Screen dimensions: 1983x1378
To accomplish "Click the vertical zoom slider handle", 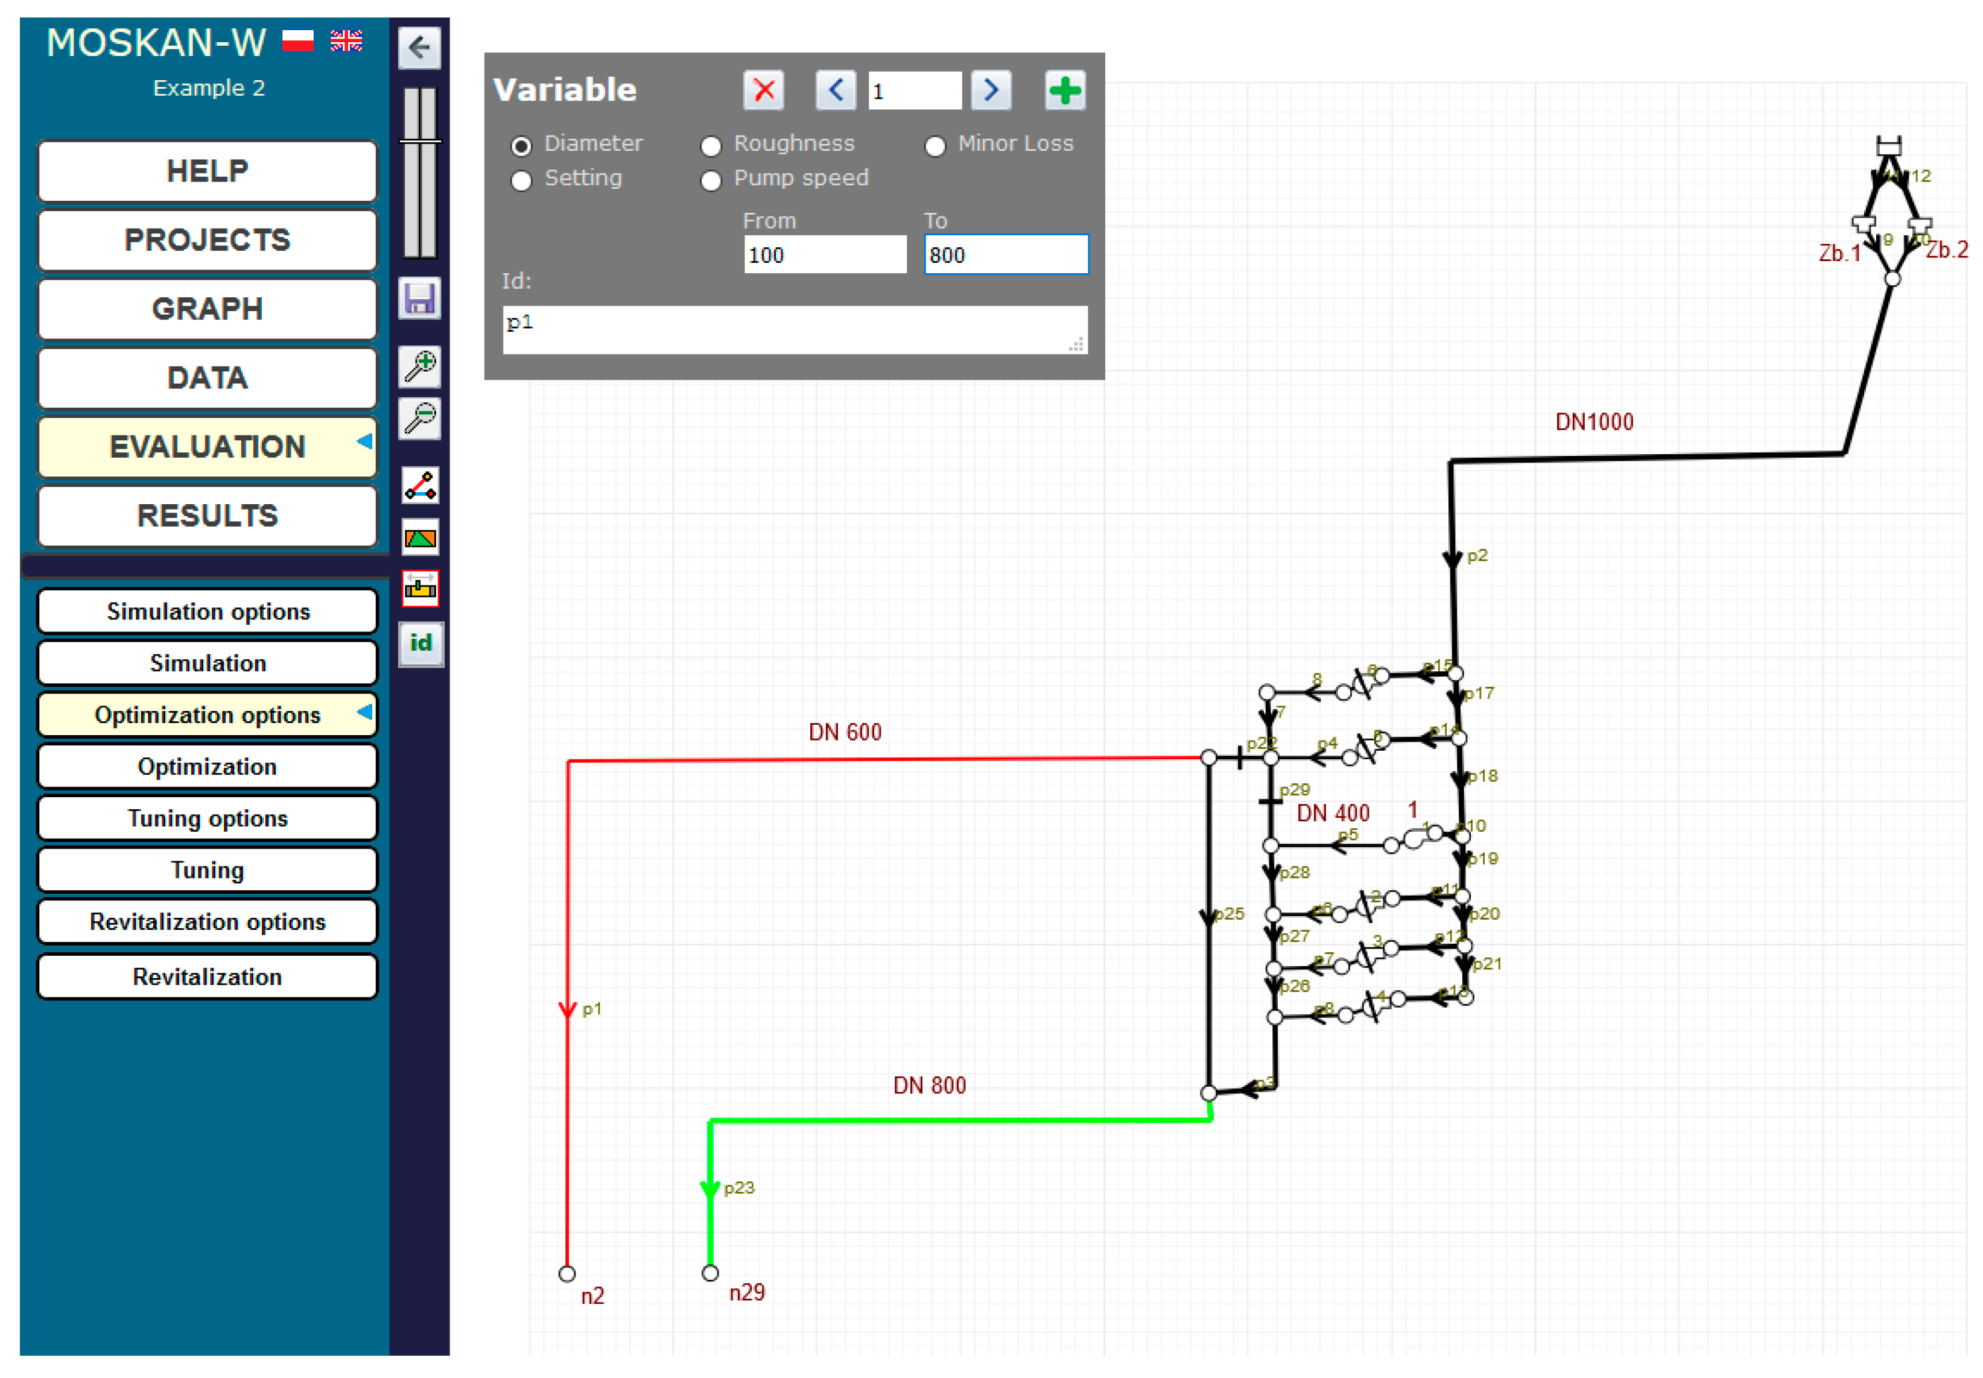I will pos(420,141).
